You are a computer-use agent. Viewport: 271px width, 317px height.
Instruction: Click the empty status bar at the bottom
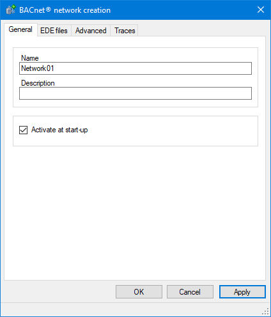pos(131,309)
